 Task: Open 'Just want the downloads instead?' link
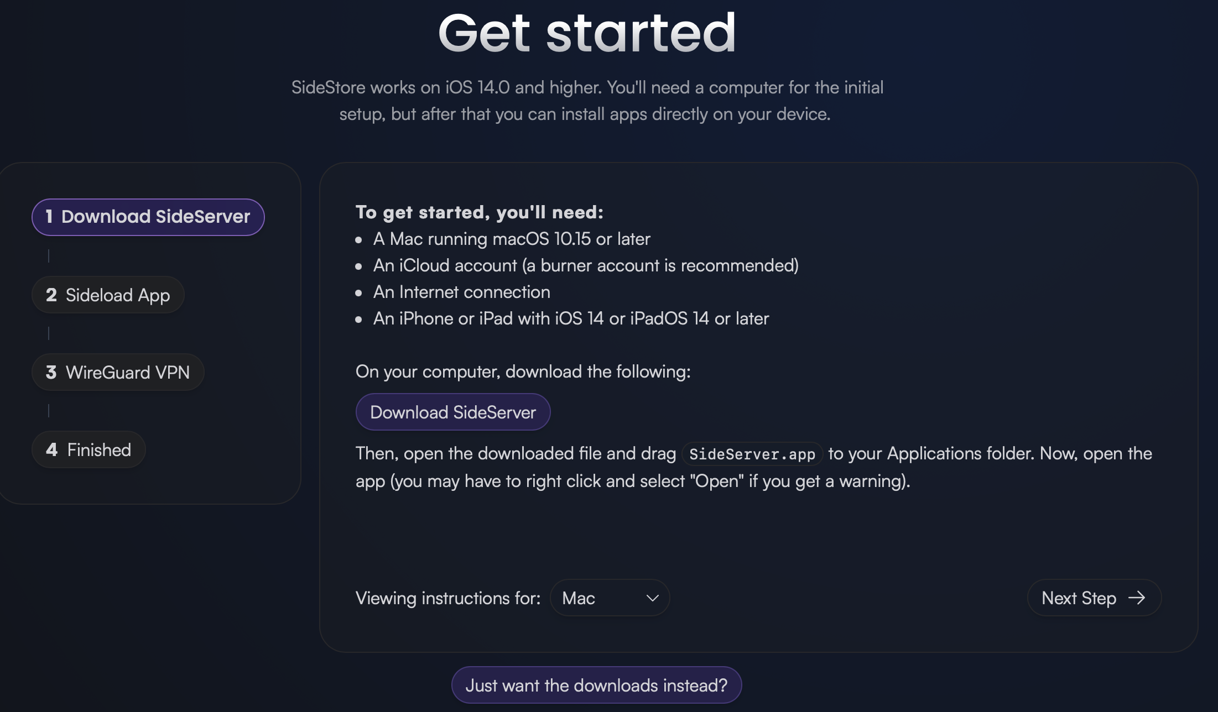596,685
